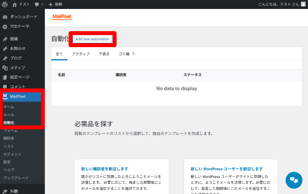The height and width of the screenshot is (194, 308).
Task: Click Add new automation button
Action: [92, 39]
